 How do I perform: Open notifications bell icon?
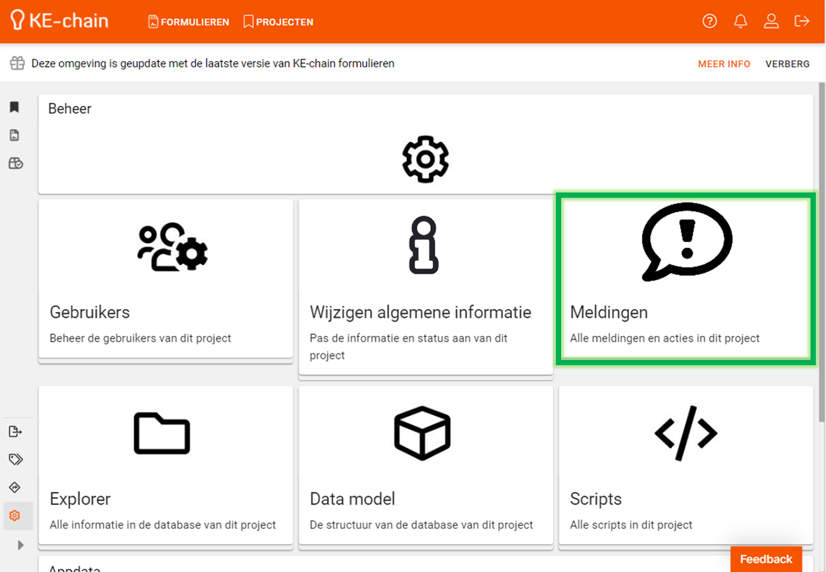coord(741,22)
